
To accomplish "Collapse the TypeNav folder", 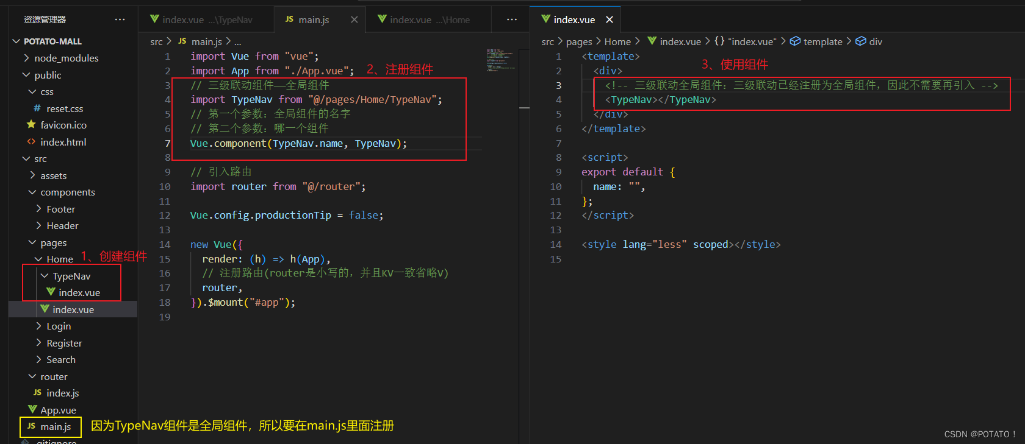I will 45,276.
